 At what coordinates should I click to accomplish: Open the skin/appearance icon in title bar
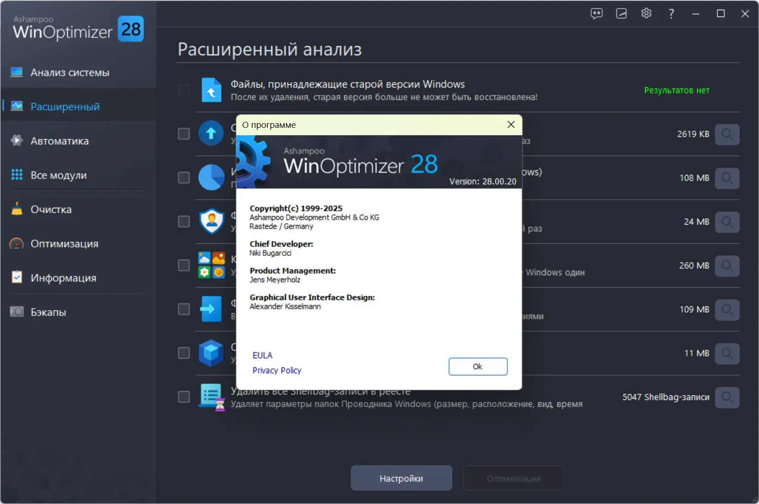click(621, 14)
